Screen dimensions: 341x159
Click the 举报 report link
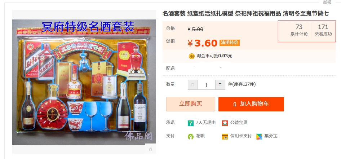pos(327,3)
